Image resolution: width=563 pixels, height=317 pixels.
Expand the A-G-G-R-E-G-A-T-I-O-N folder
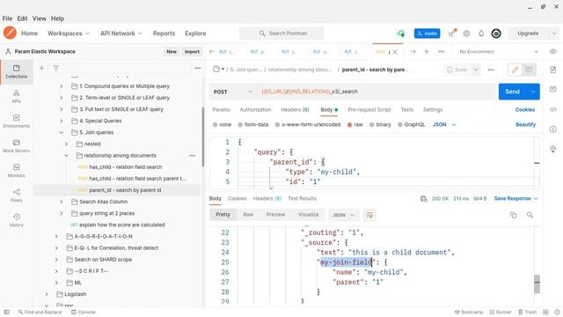pyautogui.click(x=56, y=237)
